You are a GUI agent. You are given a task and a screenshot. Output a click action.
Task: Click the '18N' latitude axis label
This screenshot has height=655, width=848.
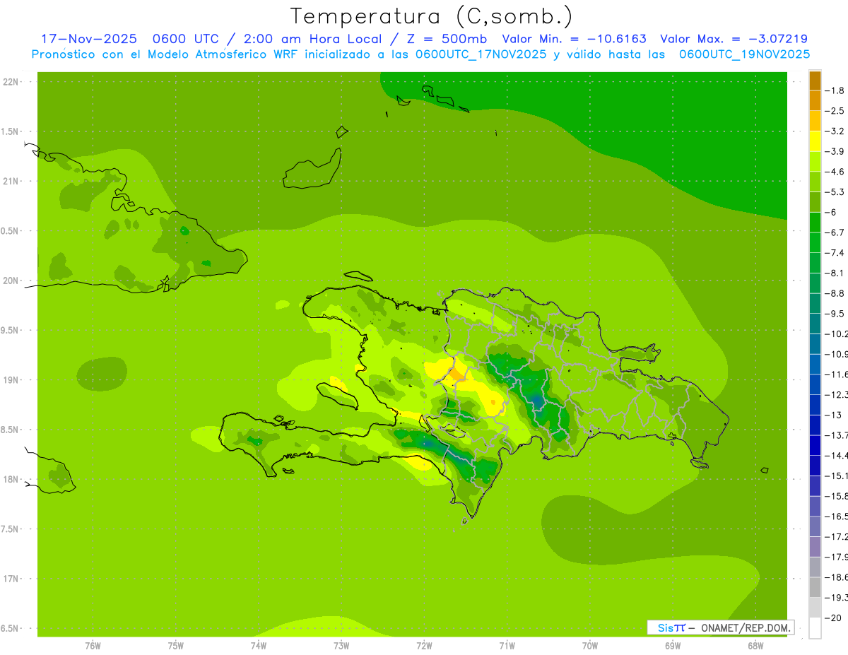pos(11,479)
